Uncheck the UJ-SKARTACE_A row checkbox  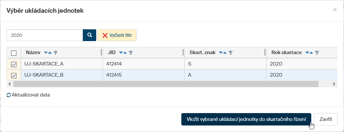(x=14, y=64)
